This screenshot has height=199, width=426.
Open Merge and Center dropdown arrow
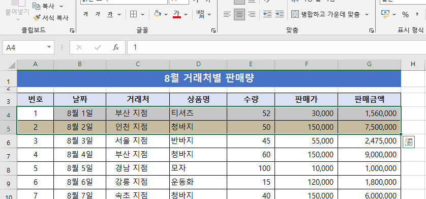pyautogui.click(x=367, y=14)
